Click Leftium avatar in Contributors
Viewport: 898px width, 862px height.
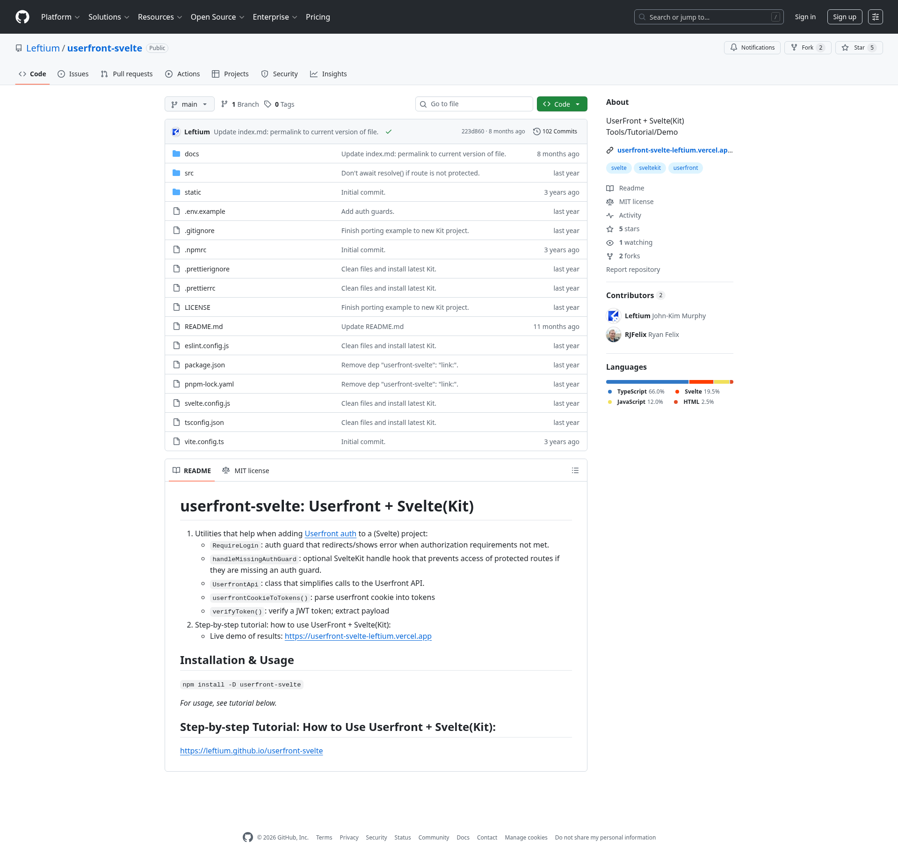pyautogui.click(x=614, y=316)
